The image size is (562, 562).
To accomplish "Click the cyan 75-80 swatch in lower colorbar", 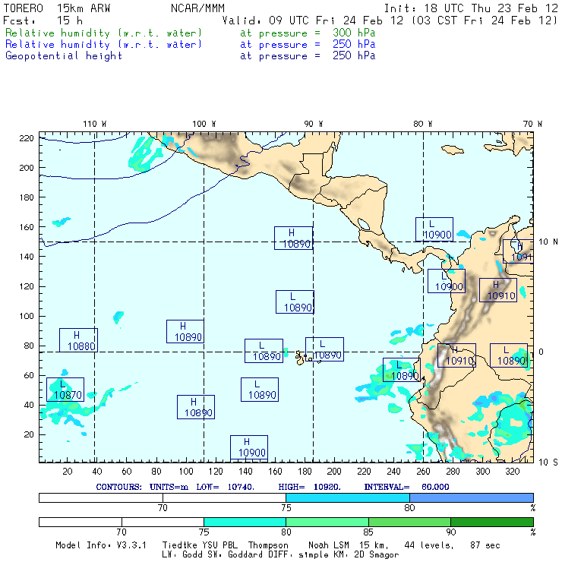I will (x=245, y=522).
